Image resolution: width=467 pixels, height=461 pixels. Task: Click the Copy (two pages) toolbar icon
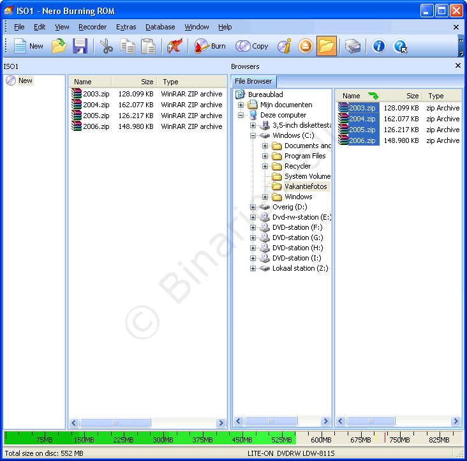click(128, 46)
